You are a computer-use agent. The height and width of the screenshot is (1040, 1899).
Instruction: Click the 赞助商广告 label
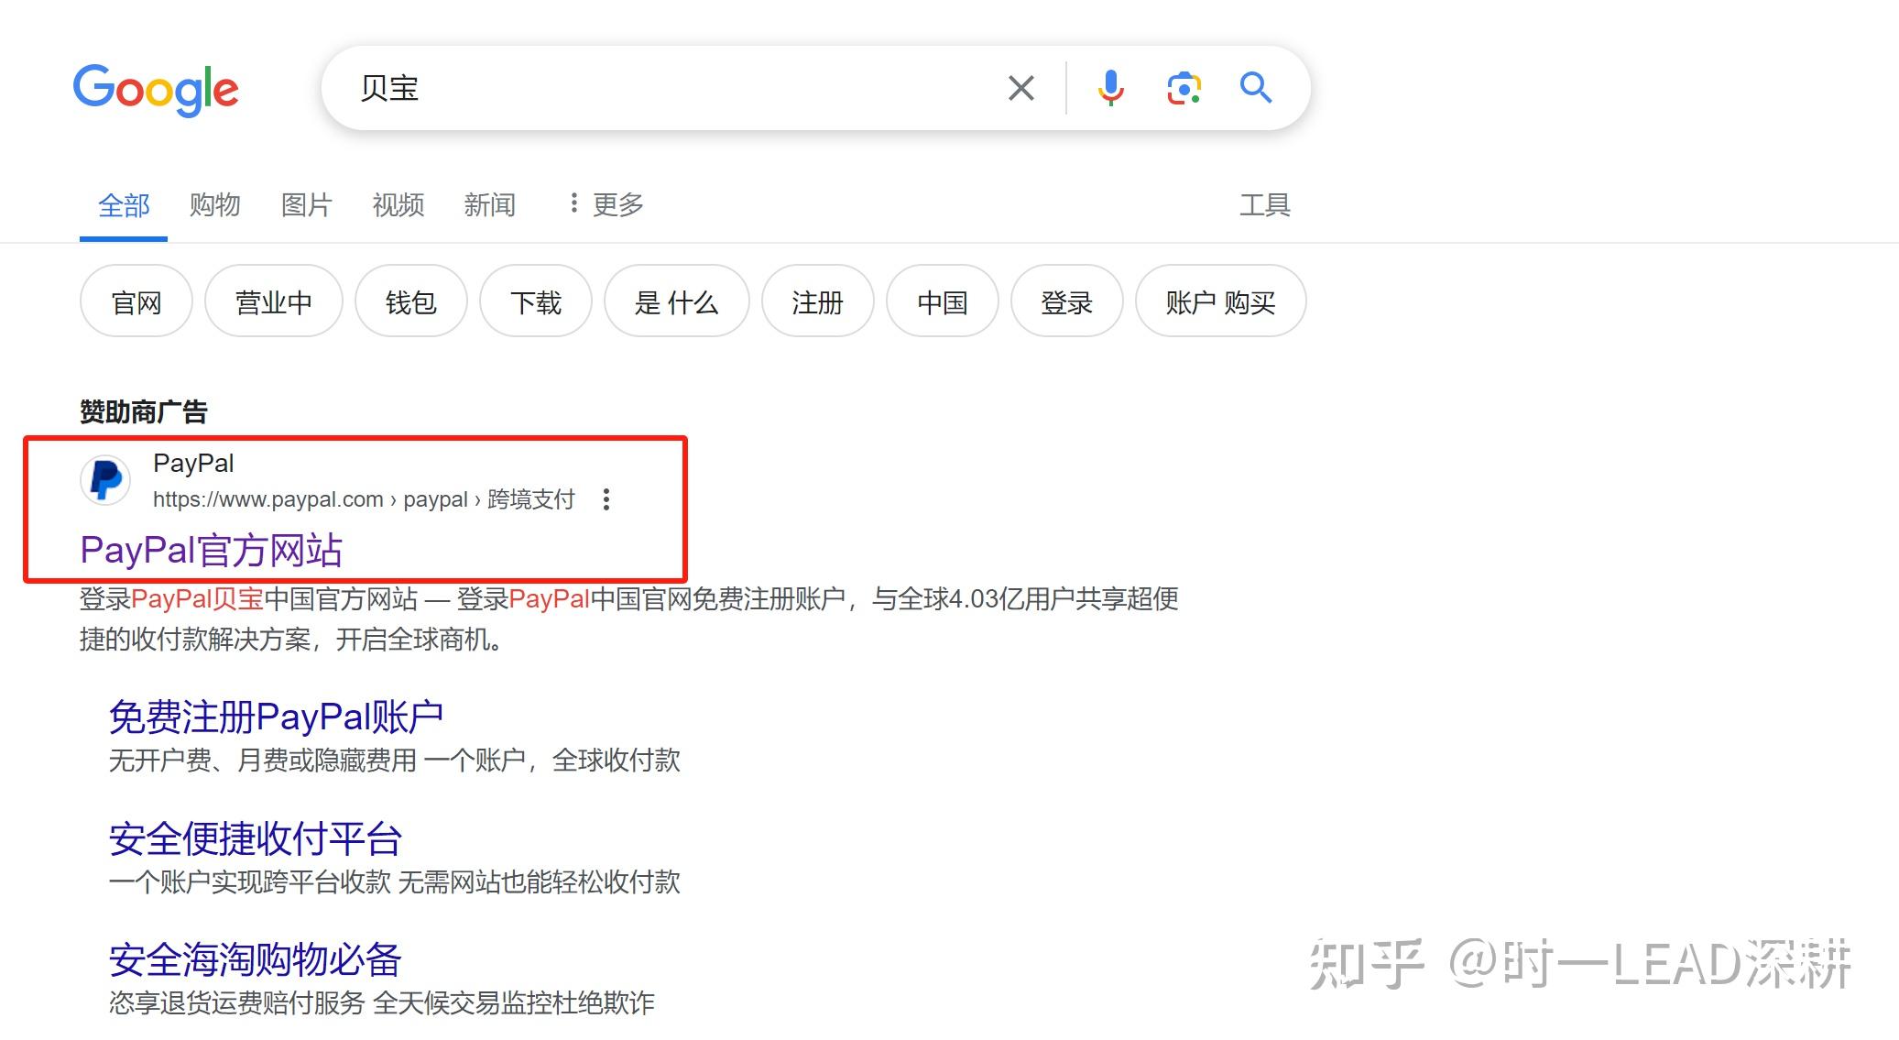(x=144, y=412)
